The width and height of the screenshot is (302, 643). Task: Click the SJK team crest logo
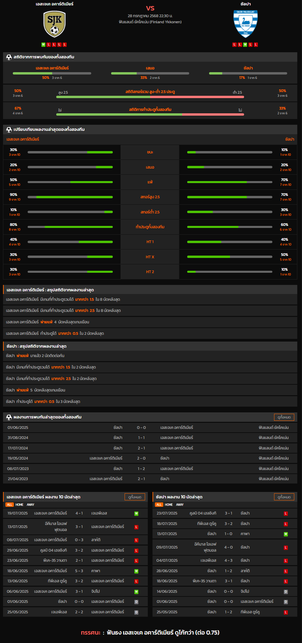pyautogui.click(x=55, y=24)
